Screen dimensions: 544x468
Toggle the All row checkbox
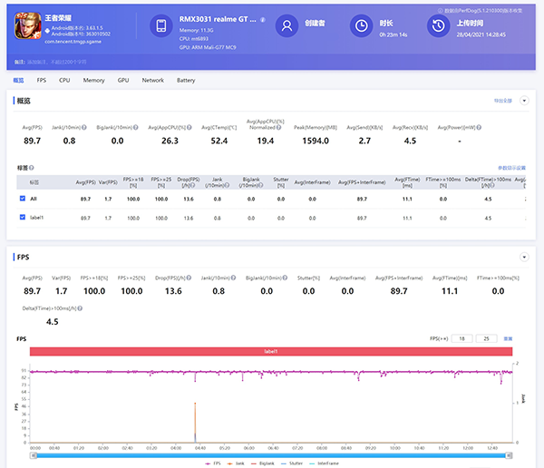[23, 198]
